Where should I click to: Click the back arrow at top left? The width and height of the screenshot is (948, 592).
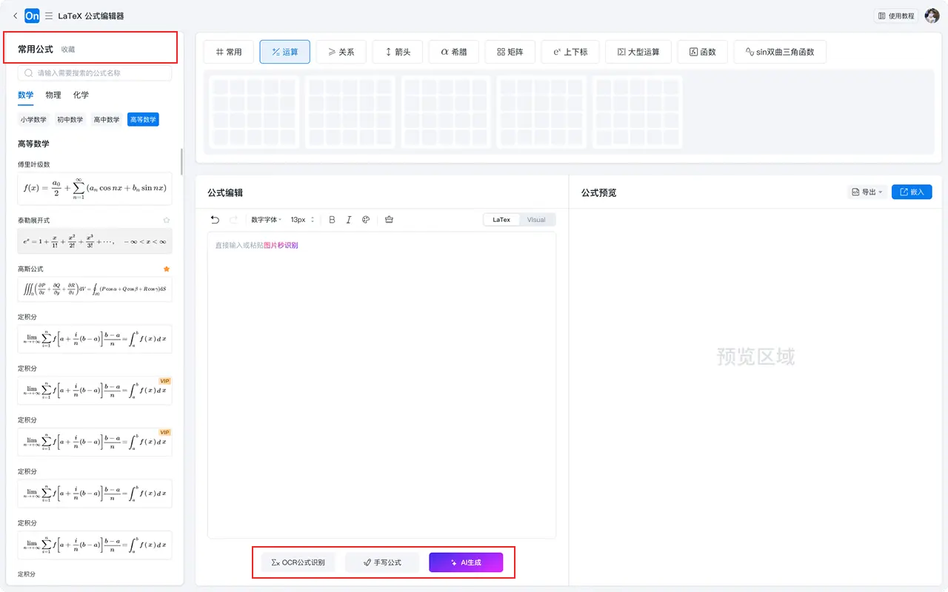(16, 16)
